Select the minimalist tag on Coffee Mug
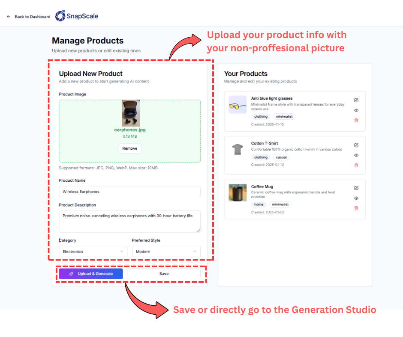The image size is (403, 337). click(x=280, y=204)
